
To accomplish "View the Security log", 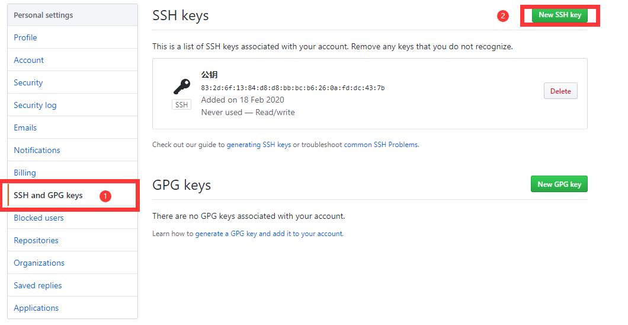I will click(x=36, y=105).
